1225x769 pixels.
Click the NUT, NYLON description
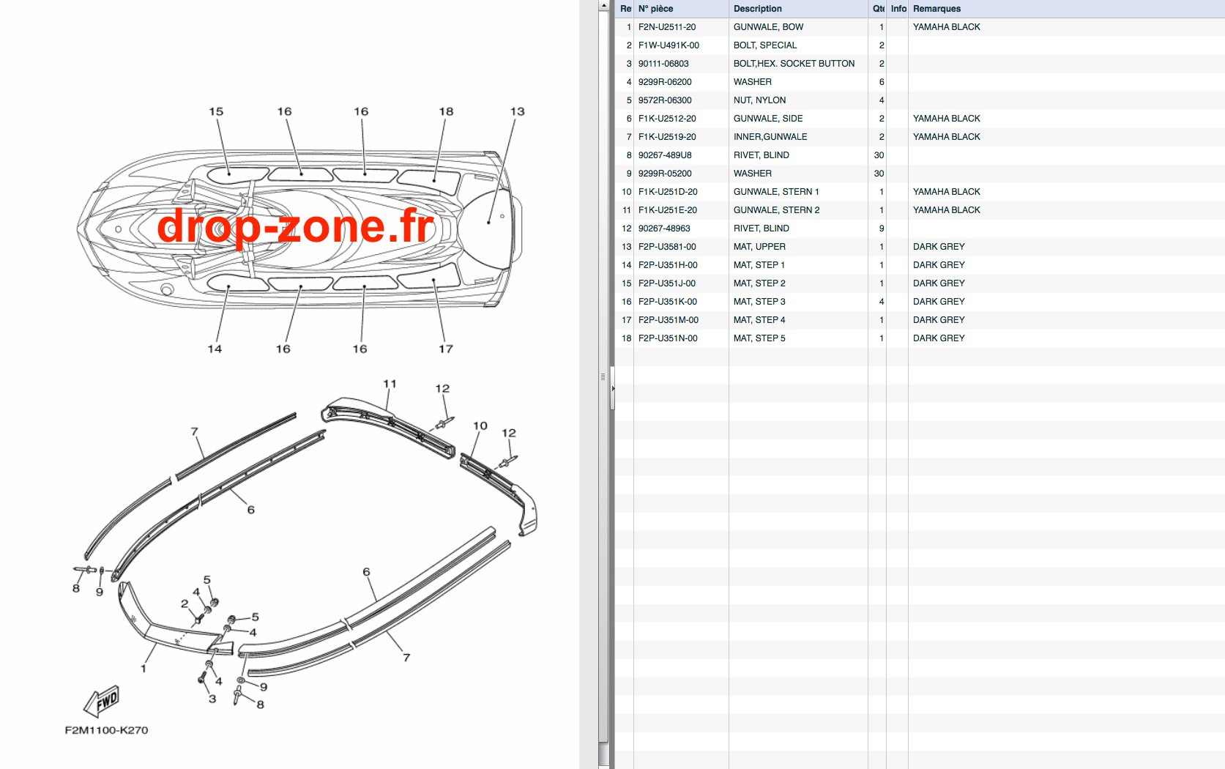click(759, 100)
